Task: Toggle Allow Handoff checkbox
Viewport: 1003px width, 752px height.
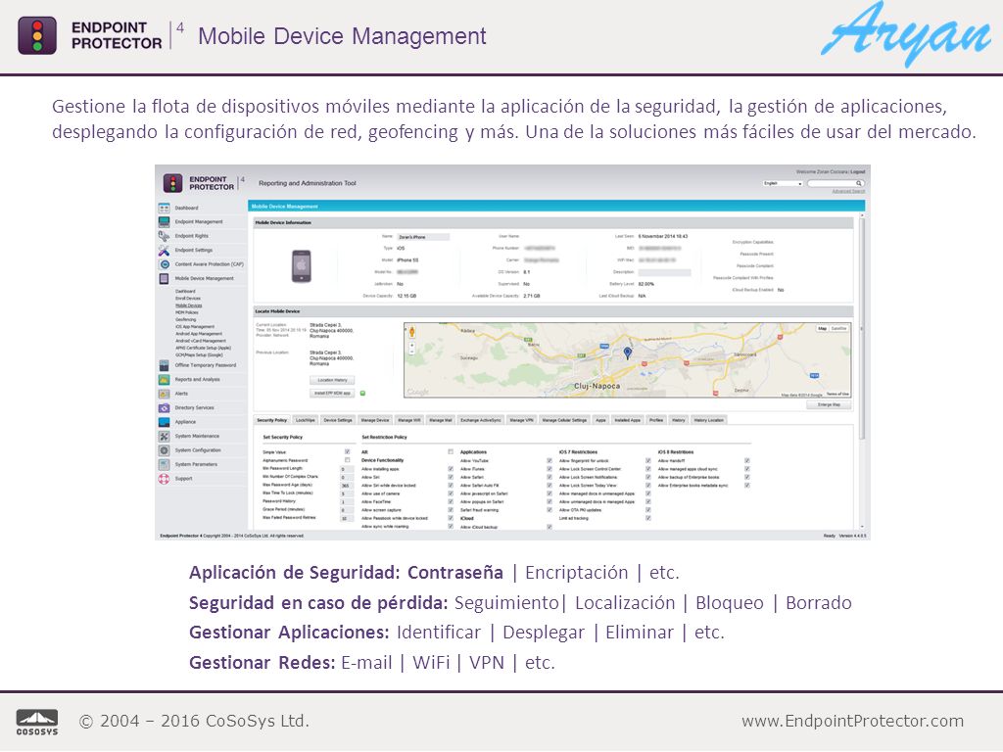Action: click(x=746, y=460)
